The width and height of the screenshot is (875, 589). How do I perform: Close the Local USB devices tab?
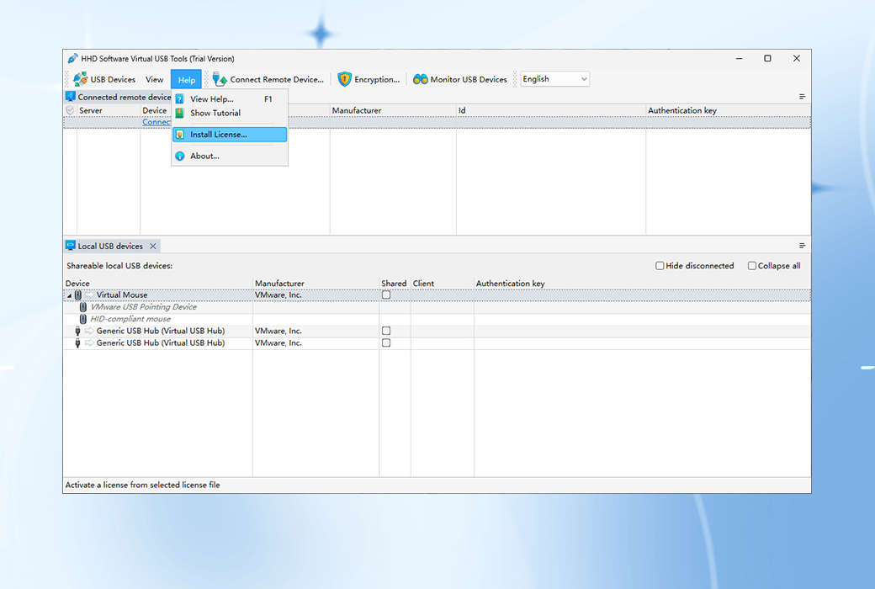point(153,245)
